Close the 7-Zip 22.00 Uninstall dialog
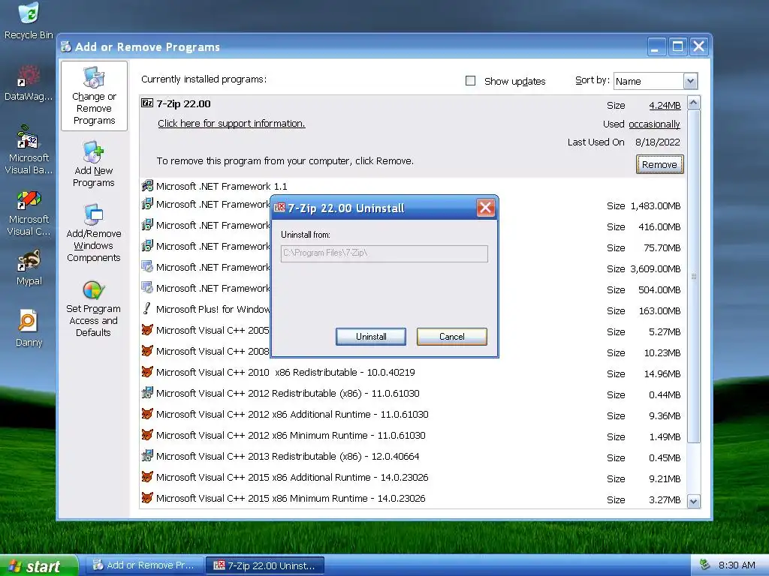This screenshot has height=576, width=769. point(486,208)
